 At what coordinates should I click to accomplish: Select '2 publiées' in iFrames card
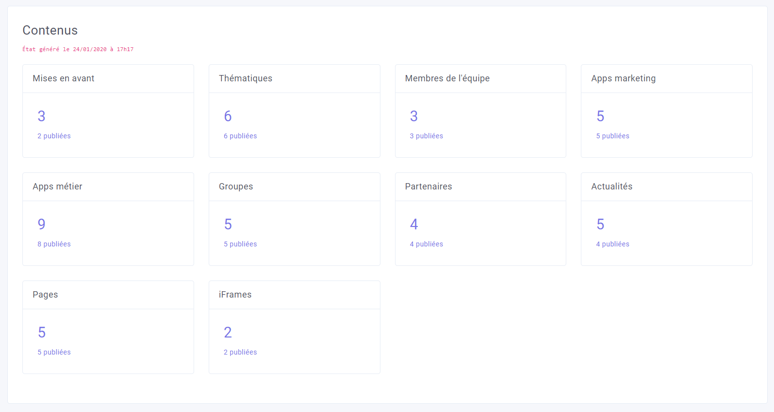pos(240,352)
